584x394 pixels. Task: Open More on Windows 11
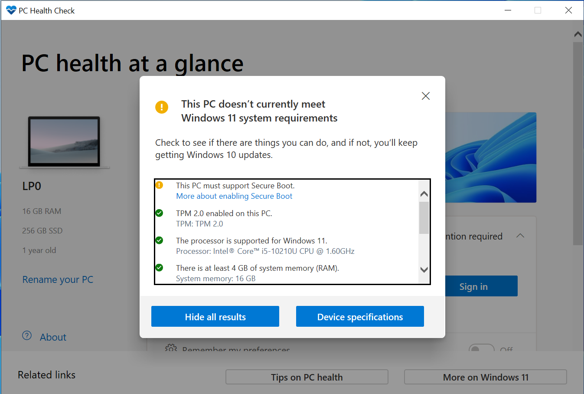[486, 377]
